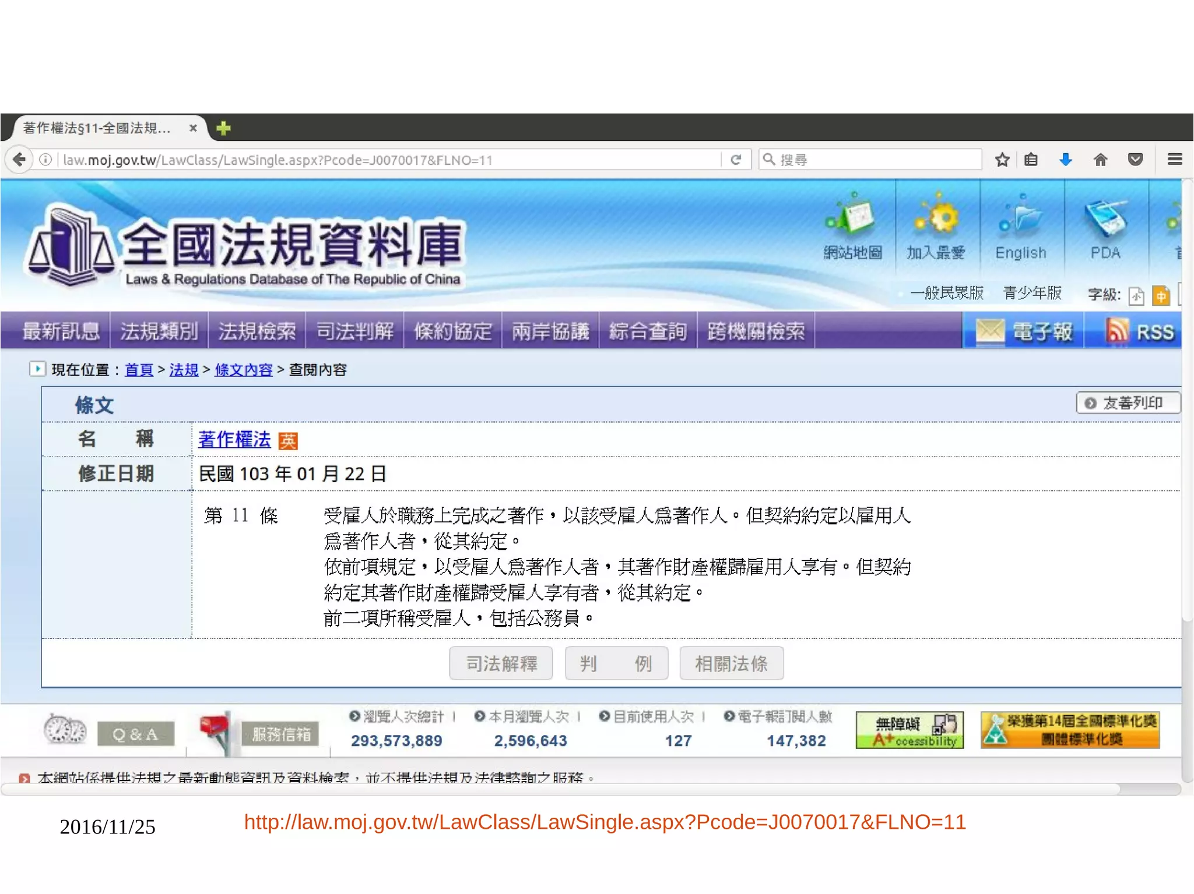Set font size to medium (中) icon
Image resolution: width=1194 pixels, height=894 pixels.
click(1161, 295)
